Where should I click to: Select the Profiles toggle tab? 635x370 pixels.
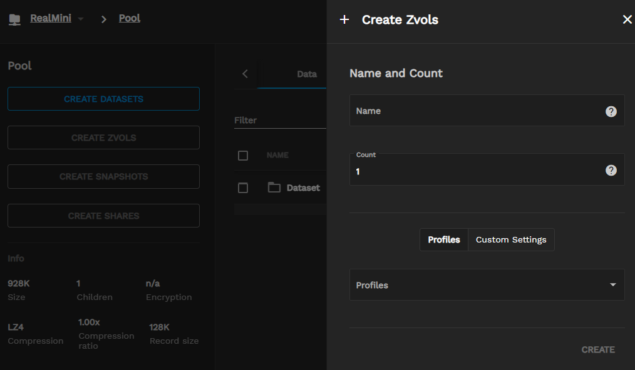[x=443, y=240]
